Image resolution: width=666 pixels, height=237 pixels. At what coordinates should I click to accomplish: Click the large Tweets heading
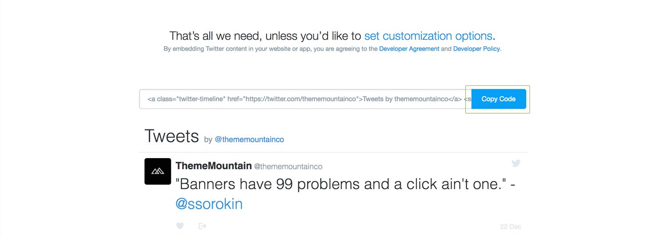point(171,136)
